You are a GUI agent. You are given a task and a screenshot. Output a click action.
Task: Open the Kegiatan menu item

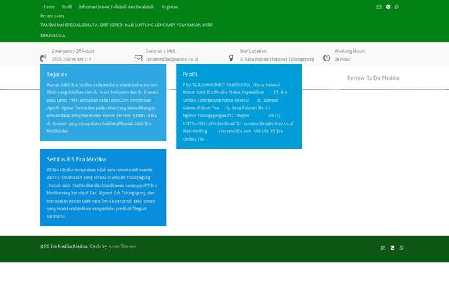pos(170,7)
